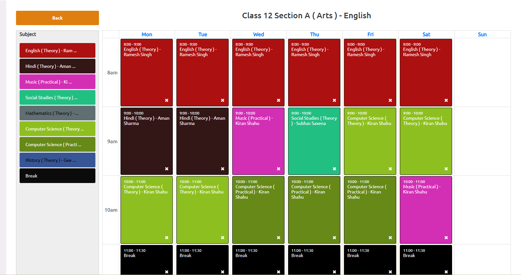Click empty Sunday 8am timetable cell

pos(482,72)
